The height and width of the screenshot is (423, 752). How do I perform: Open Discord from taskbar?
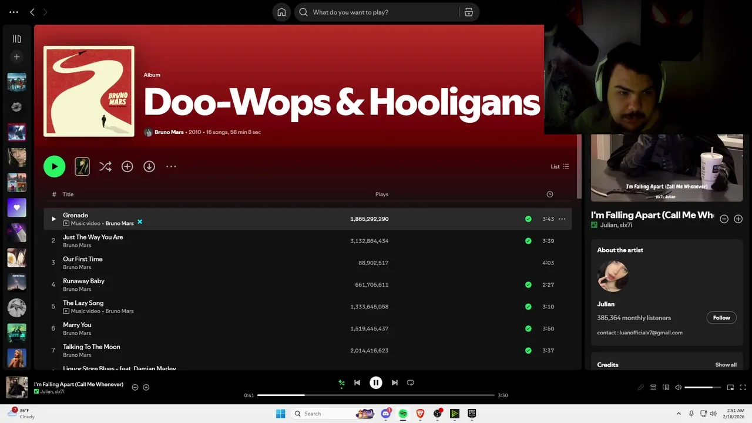tap(386, 414)
